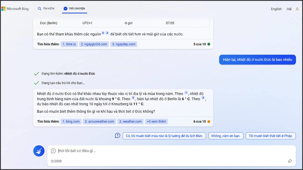Click the magnifier icon beside TÌM KIẾM
Screen dimensions: 303x170
39,8
